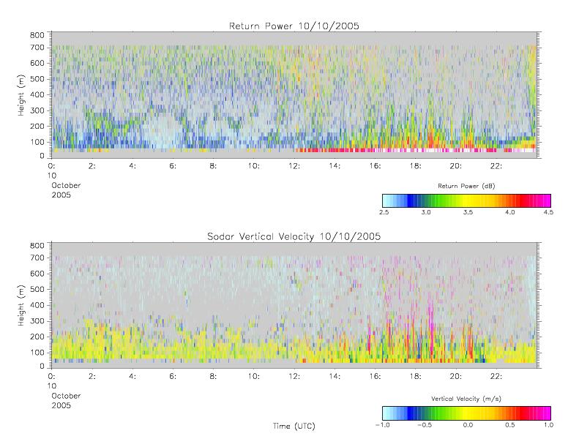579x447 pixels.
Task: Click the 4.0 value on Return Power colorbar
Action: pyautogui.click(x=510, y=212)
